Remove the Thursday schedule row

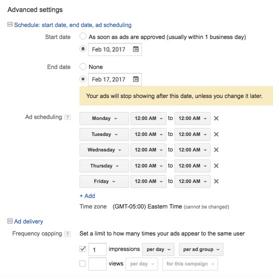tap(216, 166)
